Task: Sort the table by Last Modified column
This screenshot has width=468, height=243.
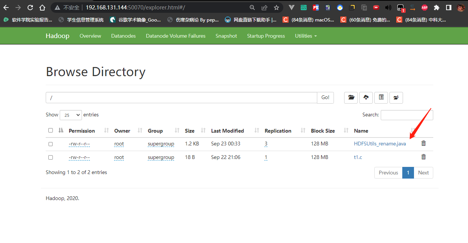Action: pyautogui.click(x=227, y=131)
